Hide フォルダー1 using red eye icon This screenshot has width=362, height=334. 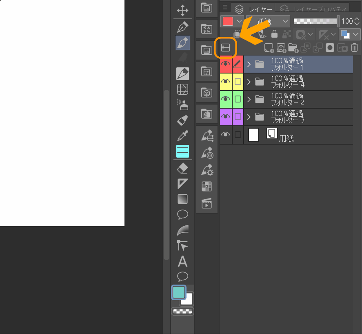(x=226, y=64)
